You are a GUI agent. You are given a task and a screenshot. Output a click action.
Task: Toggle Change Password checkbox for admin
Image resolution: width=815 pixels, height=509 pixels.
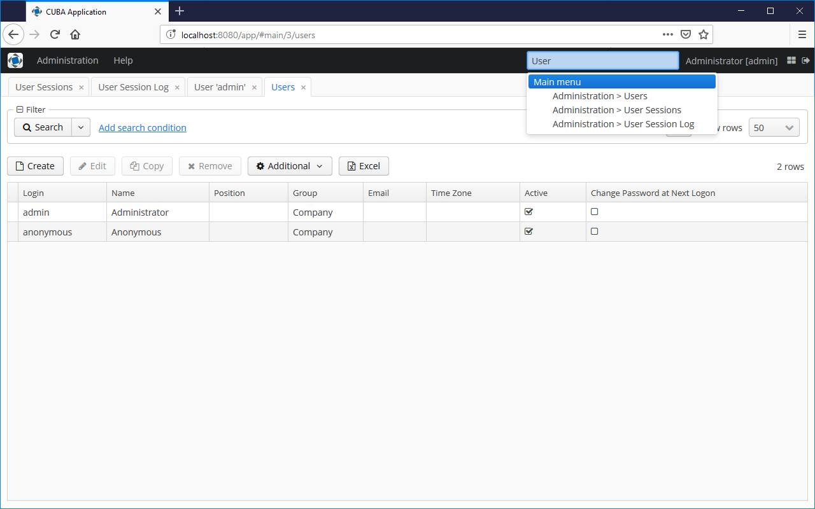[595, 212]
